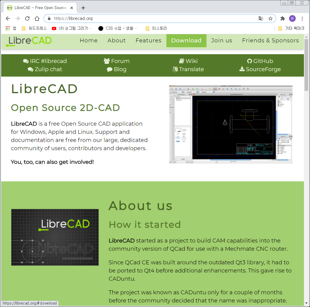Click the LibreCAD main heading
Screen dimensions: 310x307
pos(44,89)
